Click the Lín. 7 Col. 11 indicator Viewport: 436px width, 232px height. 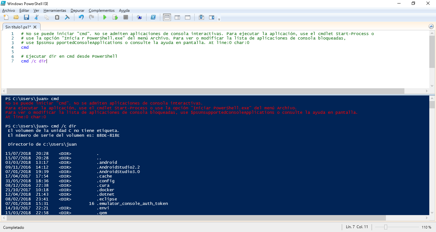point(357,227)
